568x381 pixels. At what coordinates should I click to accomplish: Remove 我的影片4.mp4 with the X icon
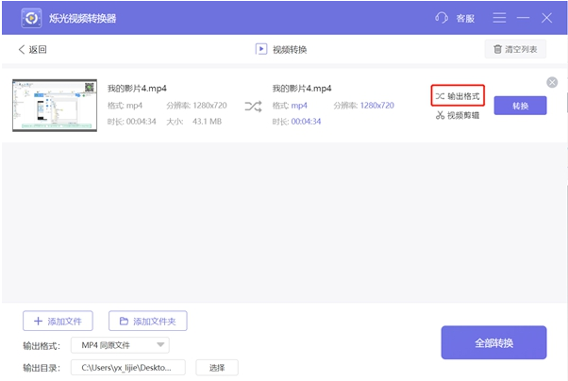pyautogui.click(x=552, y=83)
